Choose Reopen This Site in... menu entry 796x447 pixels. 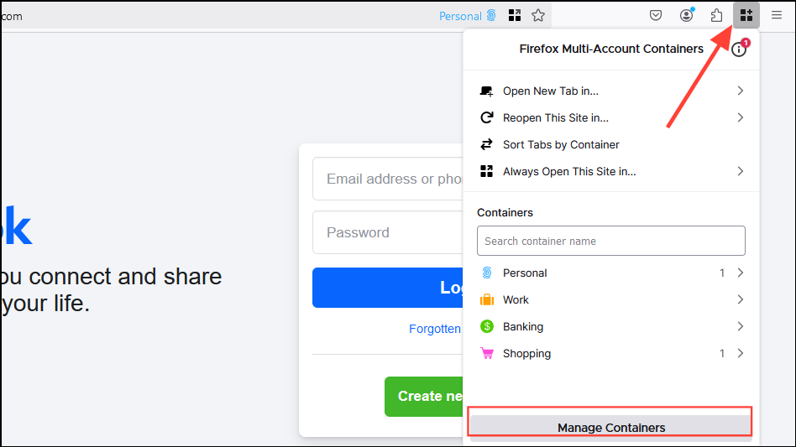click(x=611, y=117)
